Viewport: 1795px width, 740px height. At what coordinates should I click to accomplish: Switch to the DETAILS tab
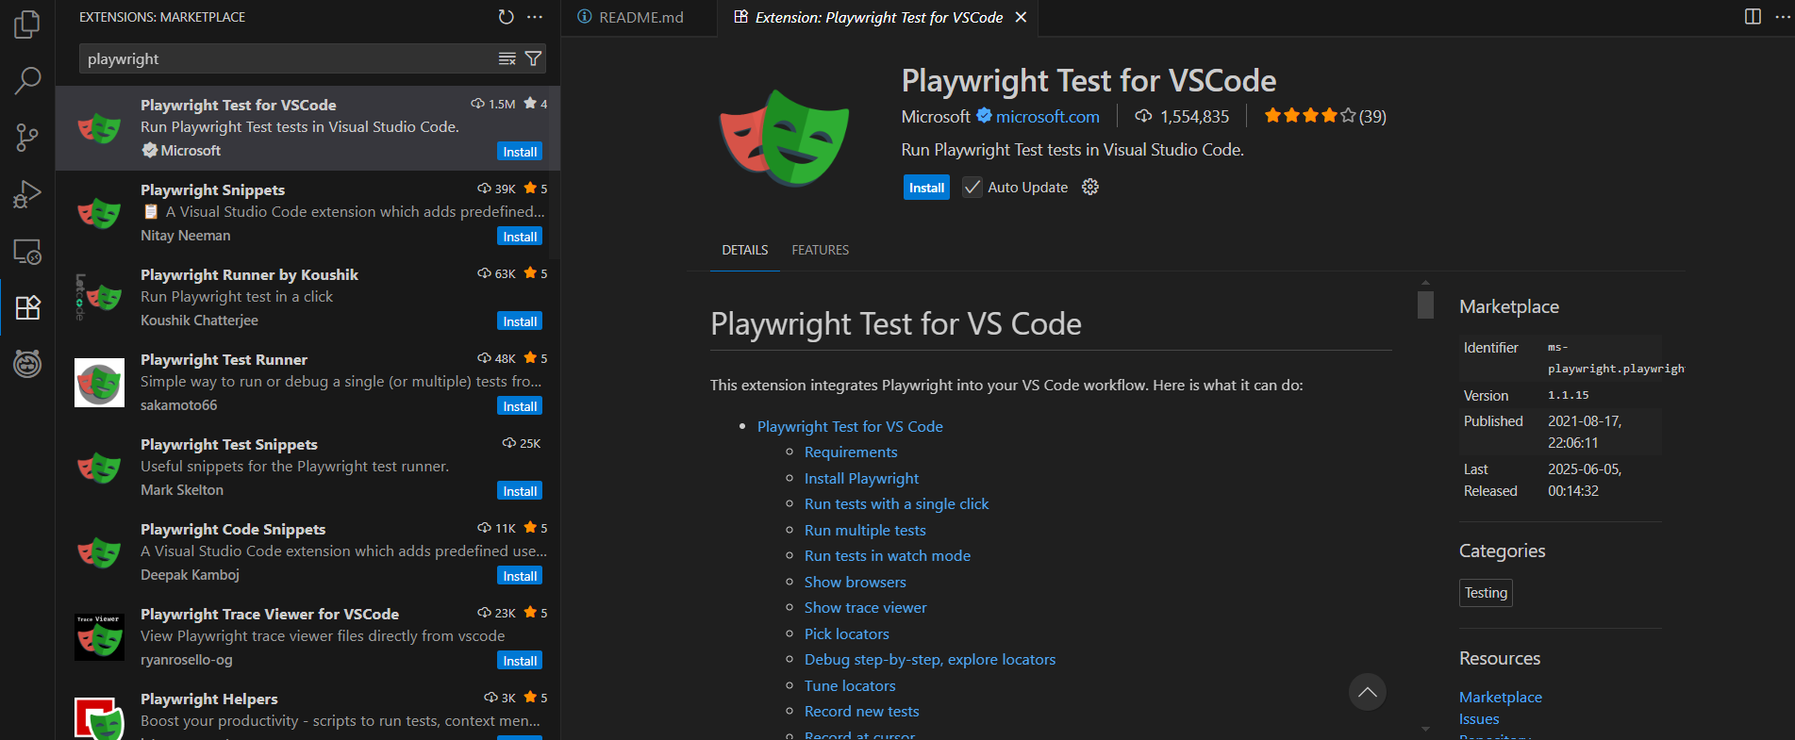click(x=745, y=250)
